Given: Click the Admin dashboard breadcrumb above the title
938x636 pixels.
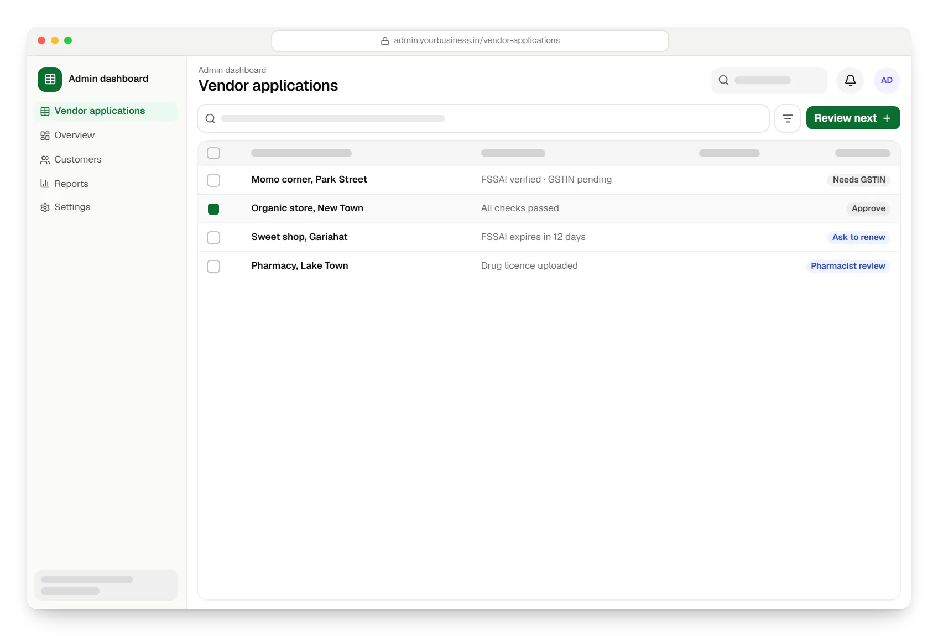Looking at the screenshot, I should coord(232,70).
